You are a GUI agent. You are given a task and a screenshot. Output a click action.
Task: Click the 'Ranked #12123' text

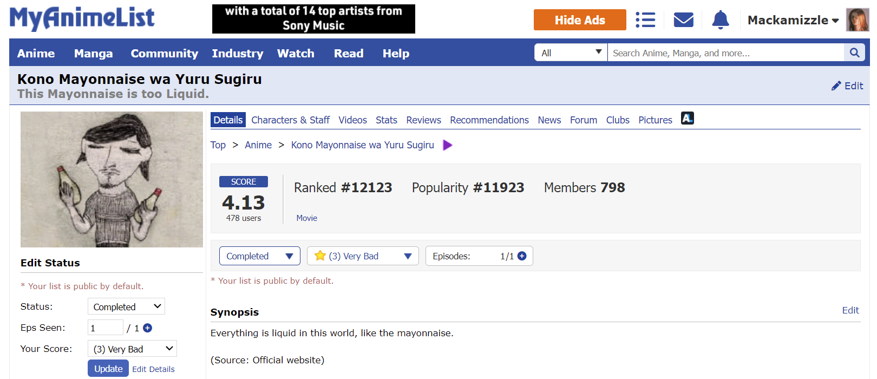[343, 187]
